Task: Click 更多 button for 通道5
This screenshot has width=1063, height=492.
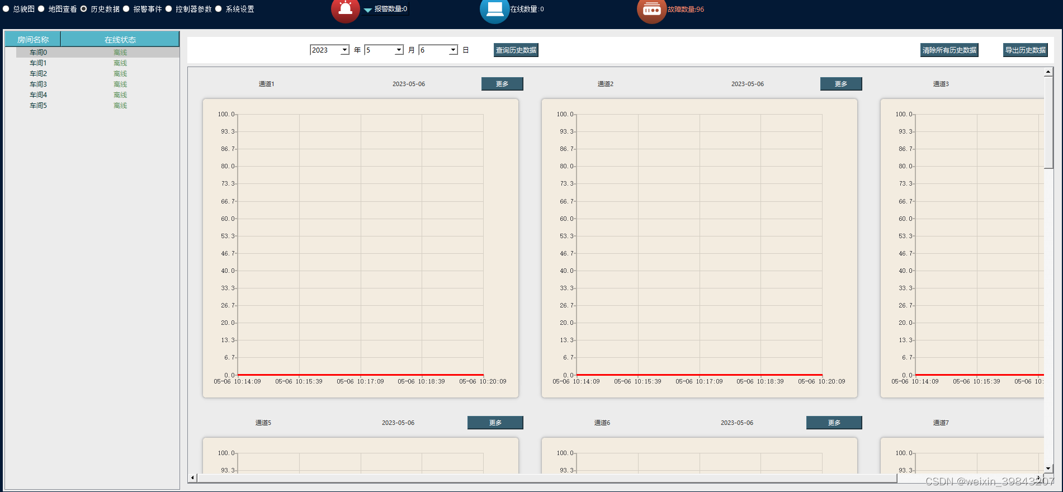Action: click(495, 423)
